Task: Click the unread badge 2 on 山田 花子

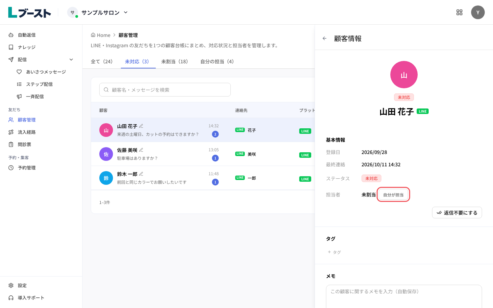Action: 215,134
